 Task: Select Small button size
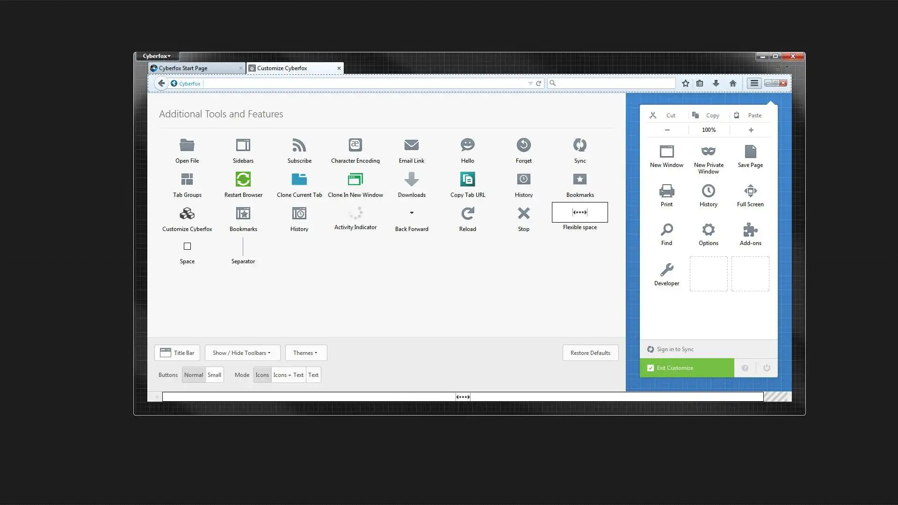214,375
